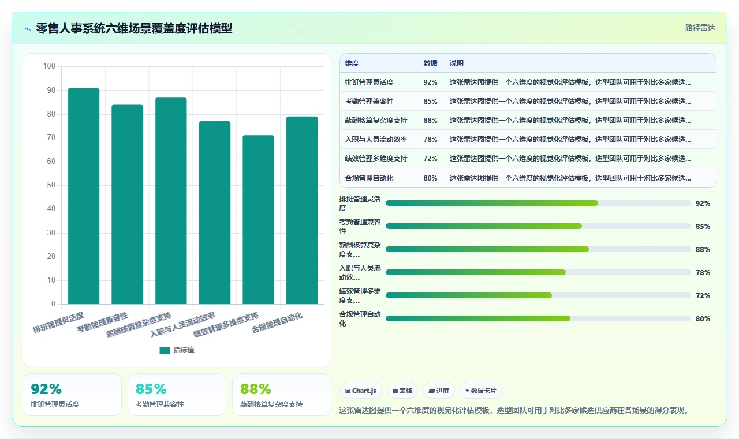This screenshot has height=439, width=739.
Task: Click the 零售人事系统 page title
Action: (134, 28)
